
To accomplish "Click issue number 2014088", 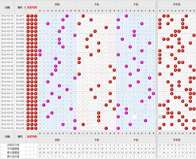I will [20, 59].
